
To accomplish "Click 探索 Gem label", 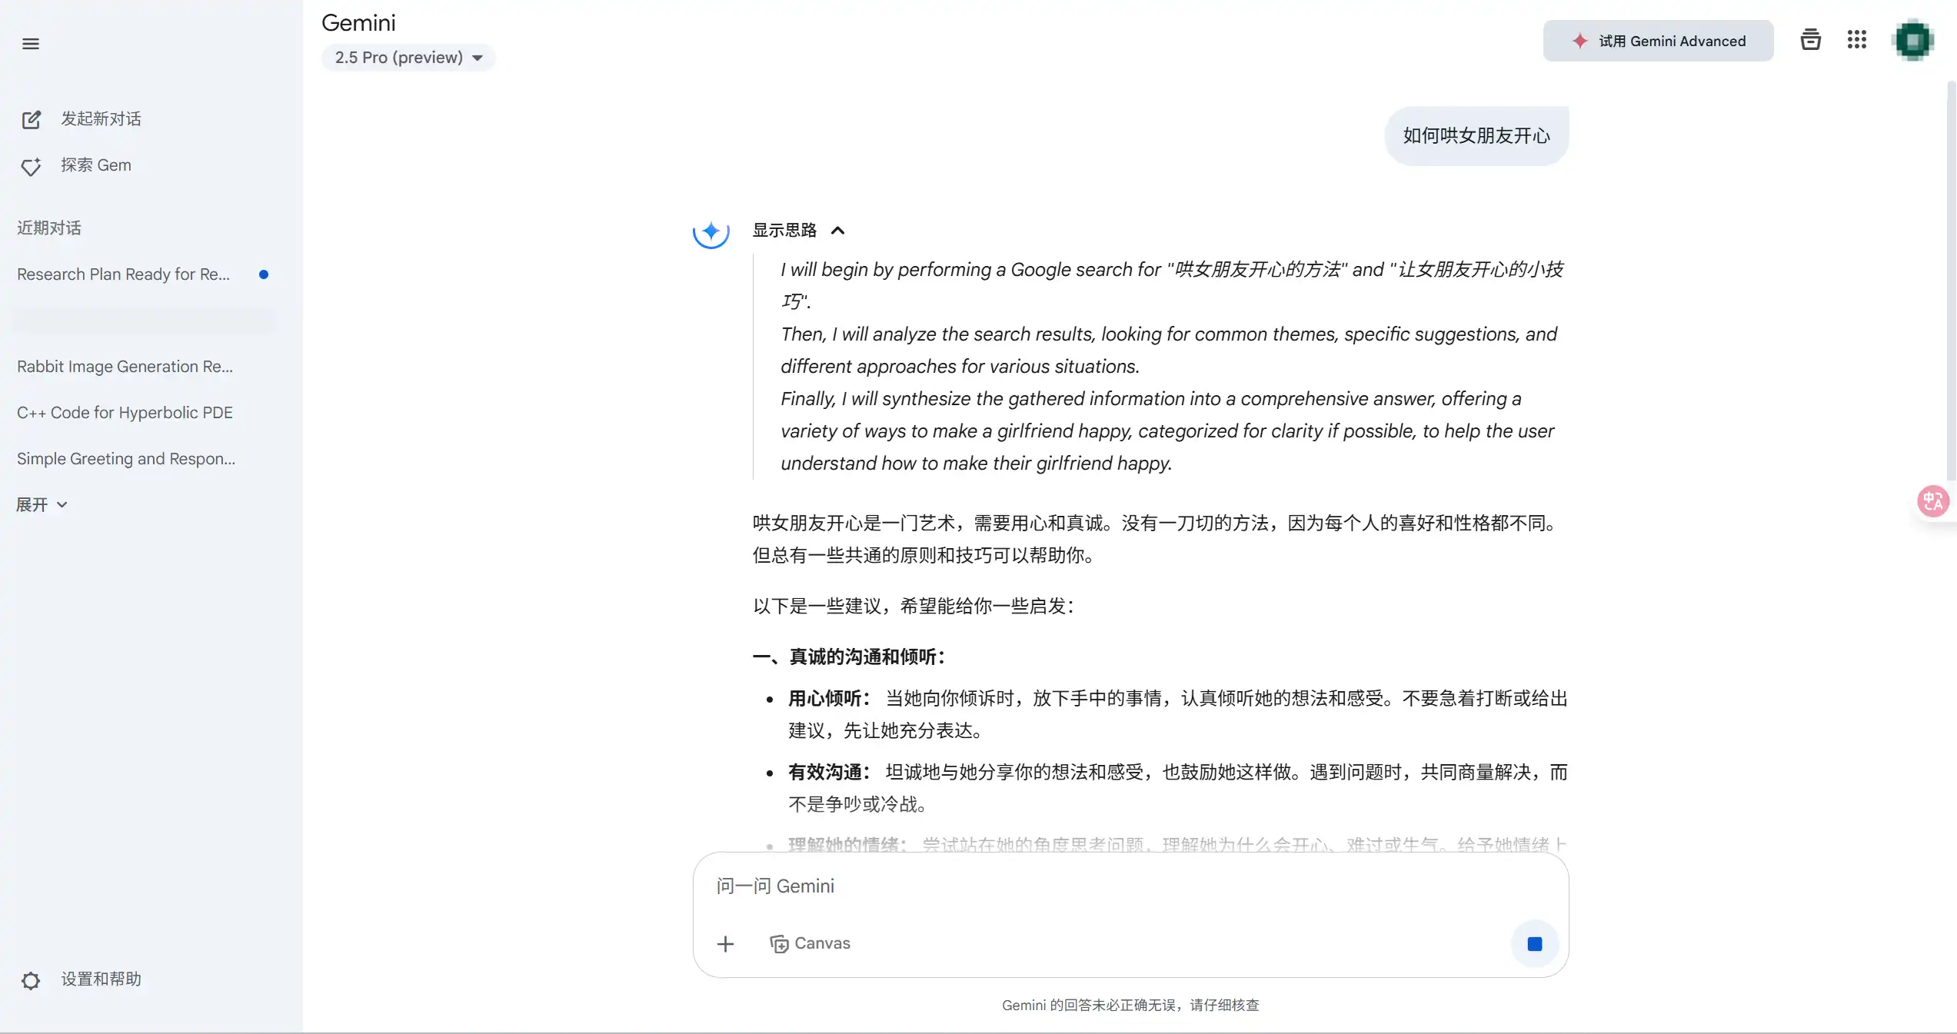I will [96, 165].
